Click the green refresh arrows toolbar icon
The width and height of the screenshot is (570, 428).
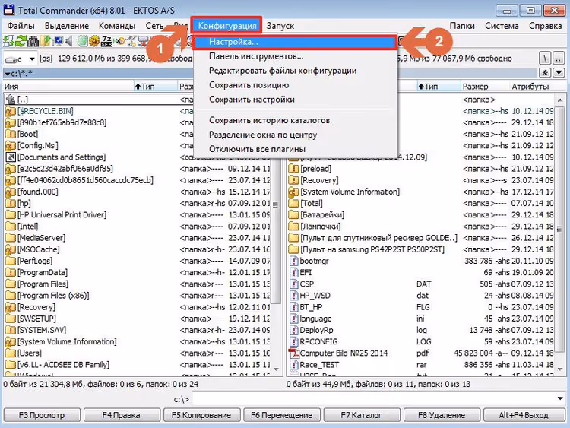[x=21, y=41]
